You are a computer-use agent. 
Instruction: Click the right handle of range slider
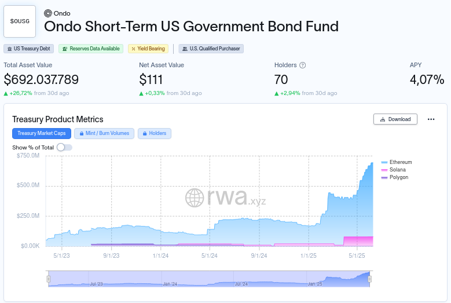click(x=369, y=279)
